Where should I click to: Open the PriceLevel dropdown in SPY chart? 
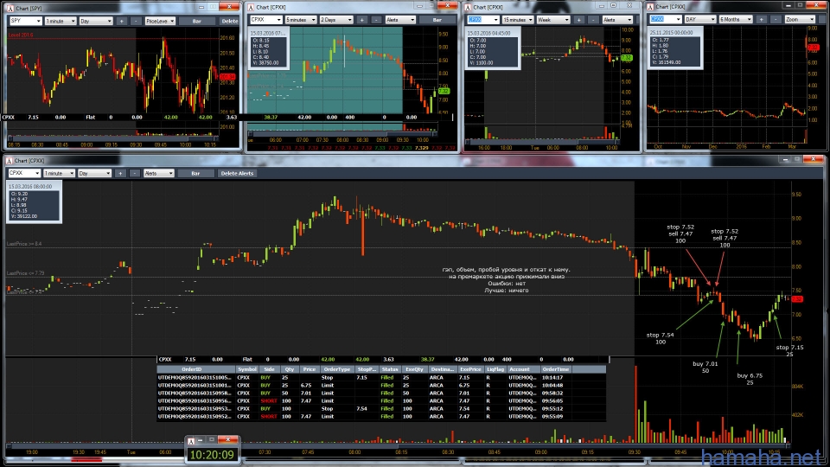pyautogui.click(x=160, y=21)
